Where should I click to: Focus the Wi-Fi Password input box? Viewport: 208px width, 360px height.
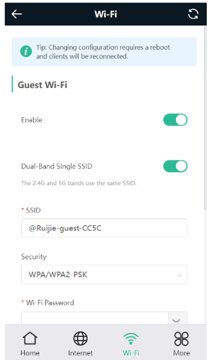(94, 318)
